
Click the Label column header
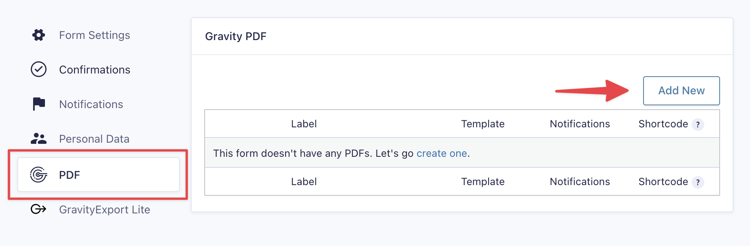click(304, 124)
